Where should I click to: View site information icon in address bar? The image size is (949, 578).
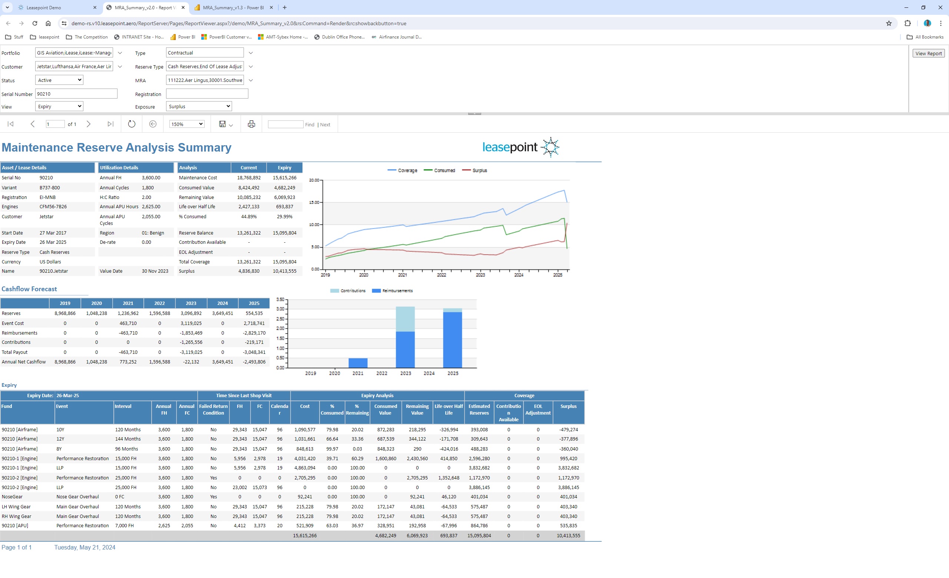[x=65, y=23]
